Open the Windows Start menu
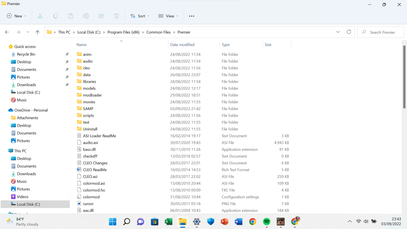Image resolution: width=407 pixels, height=229 pixels. click(113, 221)
